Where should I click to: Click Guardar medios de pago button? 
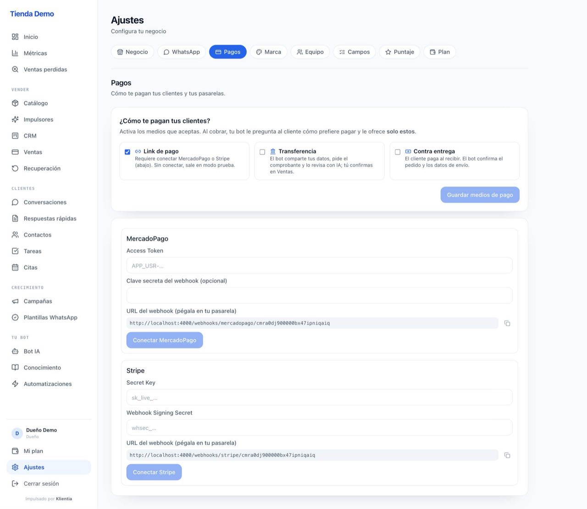click(480, 195)
